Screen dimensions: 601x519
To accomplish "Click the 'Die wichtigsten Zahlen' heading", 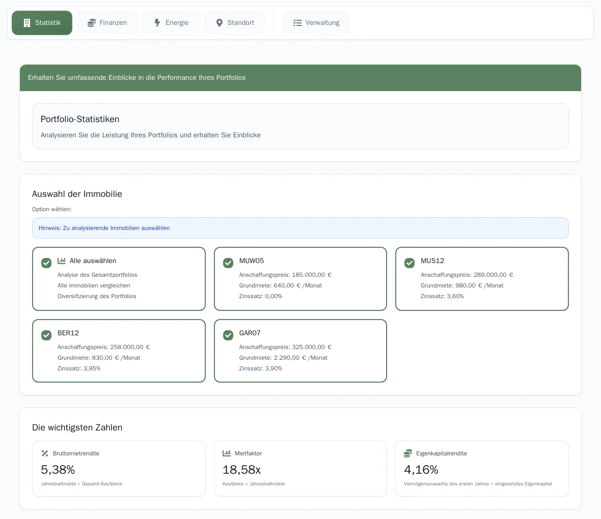I will [x=77, y=427].
